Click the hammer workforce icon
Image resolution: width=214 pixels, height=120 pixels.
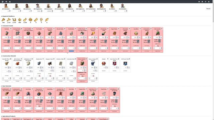point(9,20)
